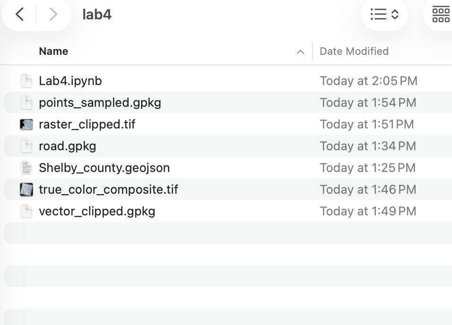The height and width of the screenshot is (325, 452).
Task: Select the vector_clipped.gpkg file icon
Action: [26, 211]
